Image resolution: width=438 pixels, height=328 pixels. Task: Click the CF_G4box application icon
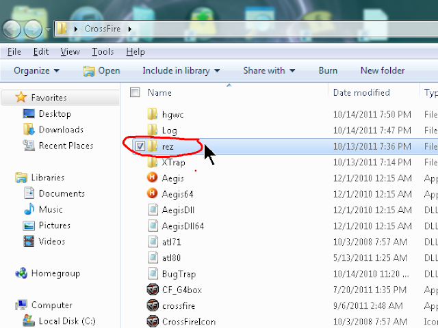153,290
